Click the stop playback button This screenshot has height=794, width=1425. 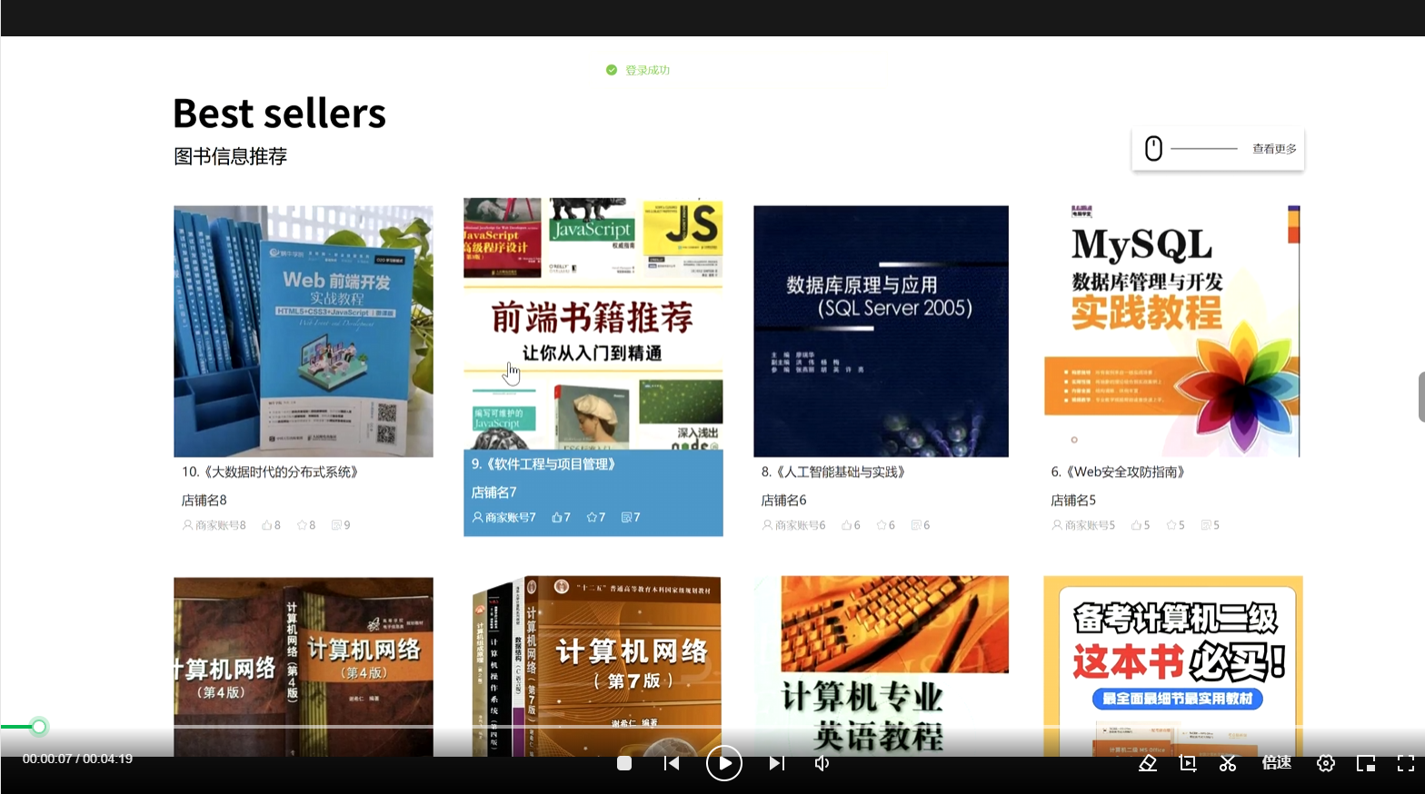pyautogui.click(x=624, y=763)
